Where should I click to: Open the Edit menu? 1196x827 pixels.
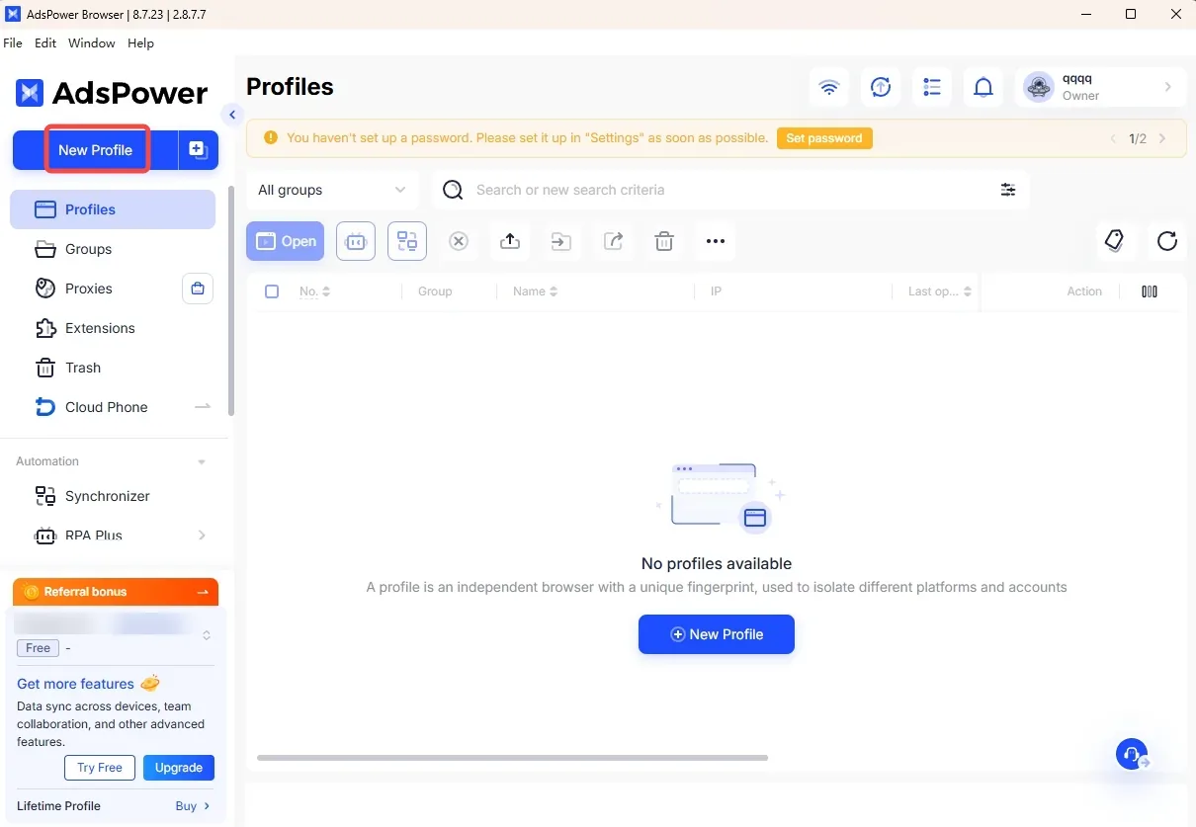(45, 43)
